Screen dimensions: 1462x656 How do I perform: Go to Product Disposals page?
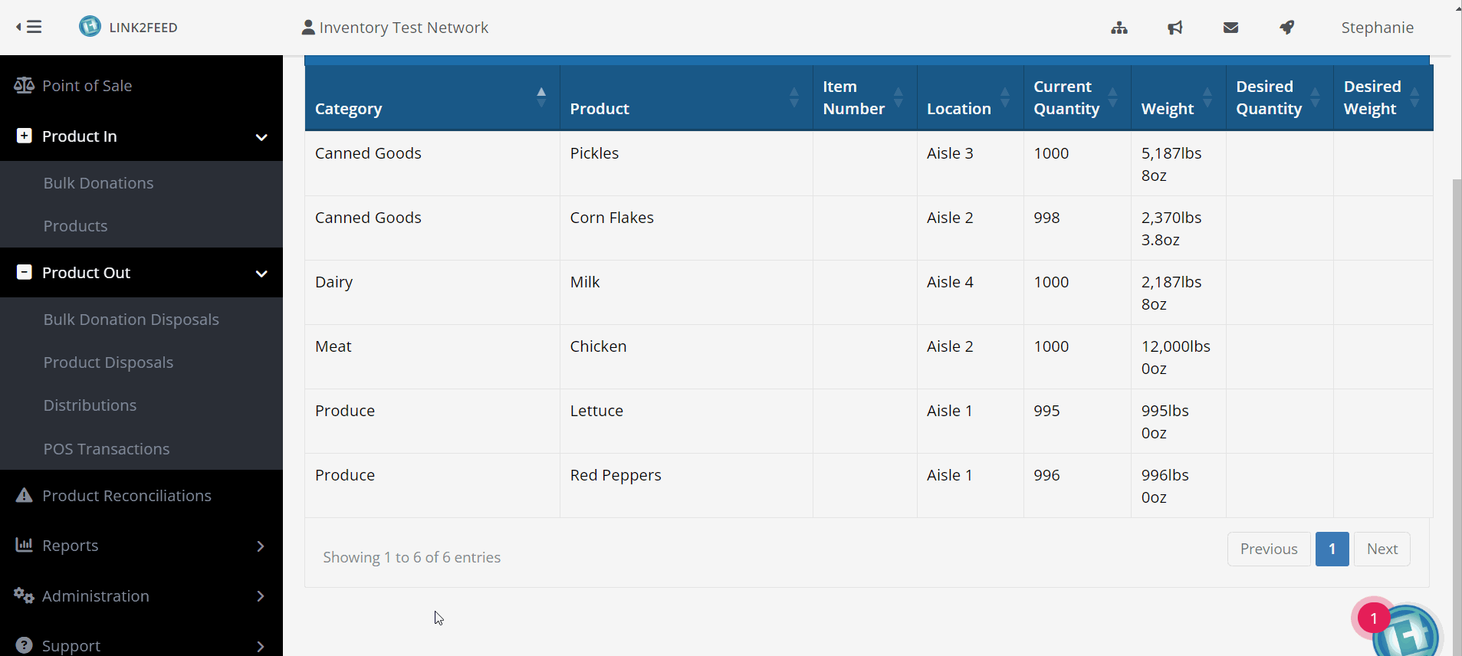click(108, 362)
